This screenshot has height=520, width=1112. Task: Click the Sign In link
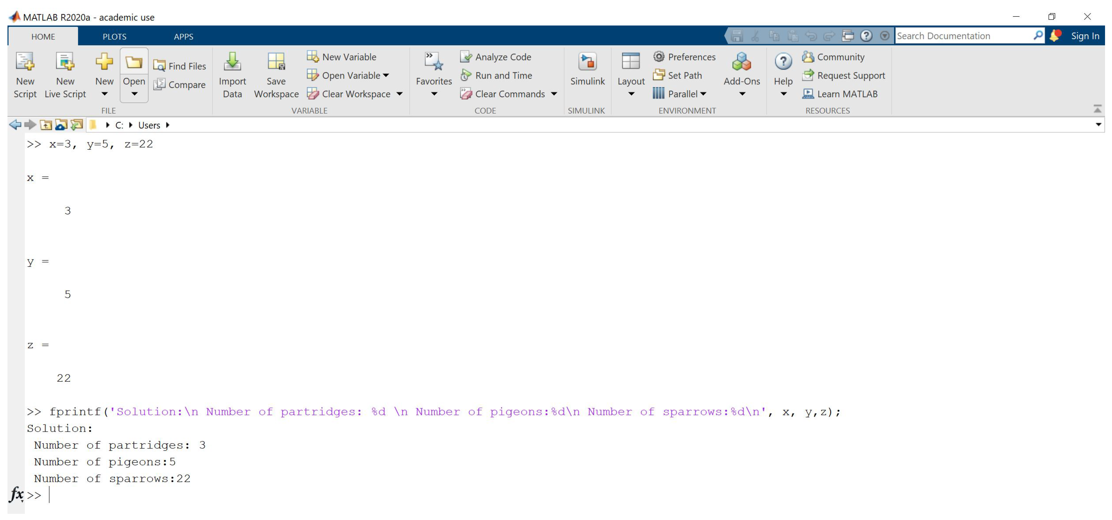coord(1085,36)
